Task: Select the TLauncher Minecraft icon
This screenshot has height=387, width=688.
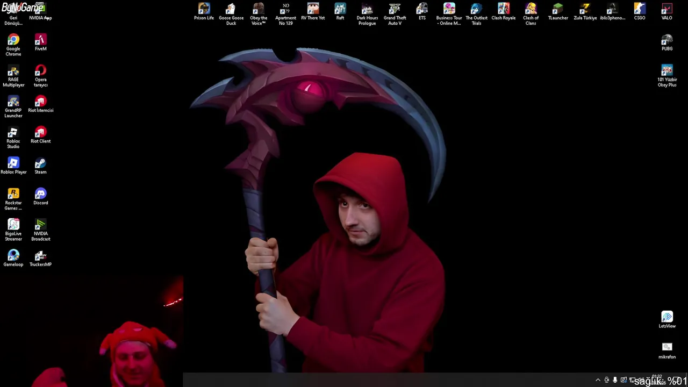Action: (x=558, y=12)
